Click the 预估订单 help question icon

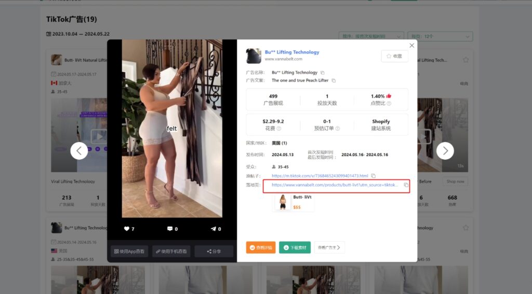click(x=338, y=129)
